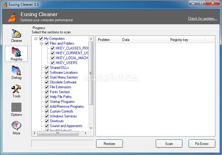Image resolution: width=222 pixels, height=155 pixels.
Task: Click the empty progress bar below the tree
Action: pyautogui.click(x=62, y=143)
